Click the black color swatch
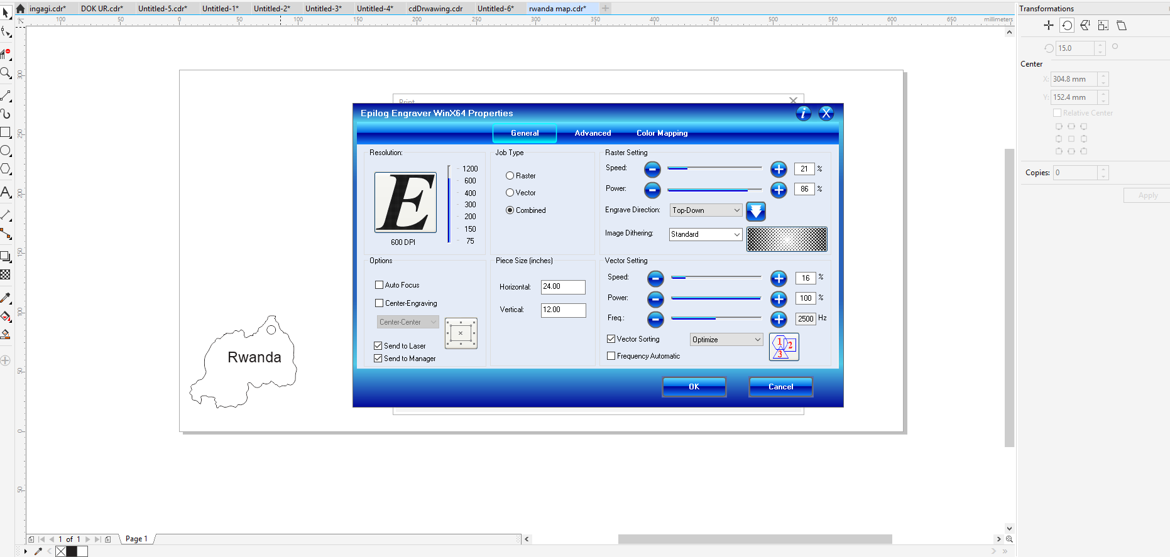The width and height of the screenshot is (1170, 557). coord(72,551)
